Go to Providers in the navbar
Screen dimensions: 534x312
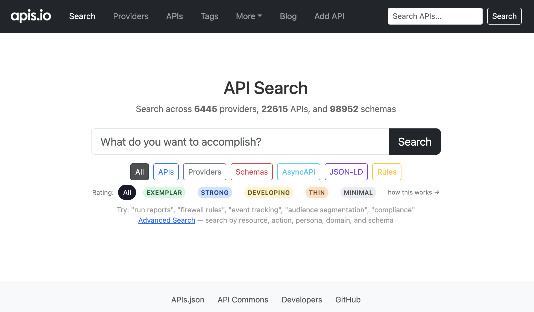pyautogui.click(x=131, y=16)
